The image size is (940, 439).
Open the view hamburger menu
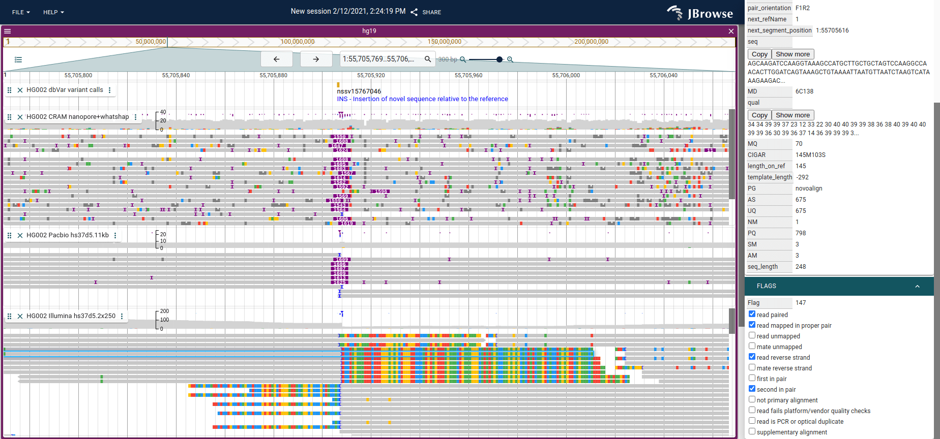(8, 31)
